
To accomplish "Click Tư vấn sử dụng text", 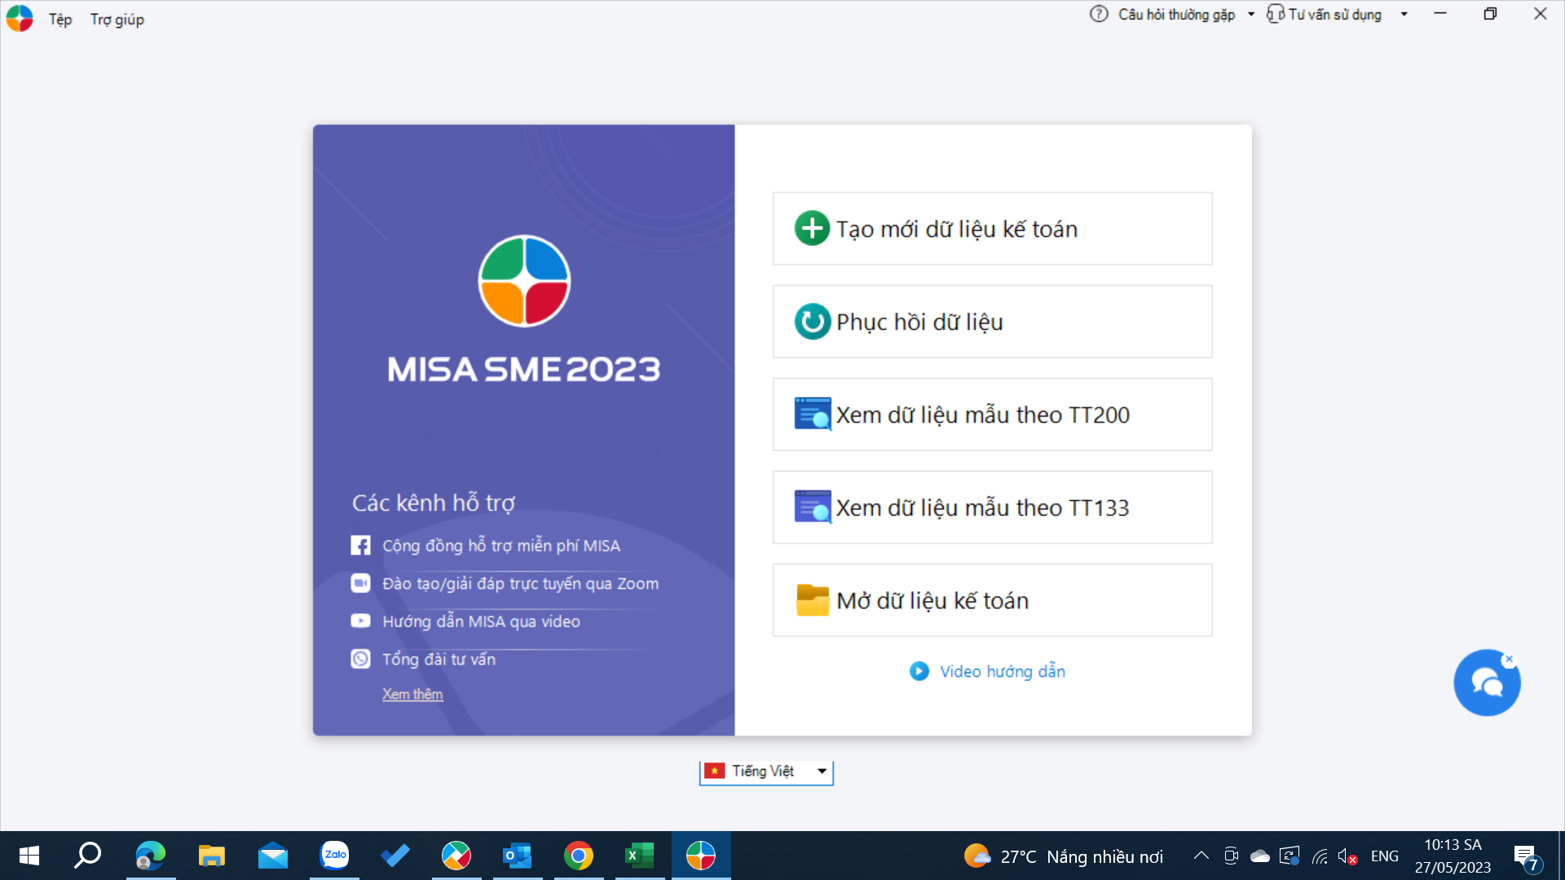I will [1334, 15].
